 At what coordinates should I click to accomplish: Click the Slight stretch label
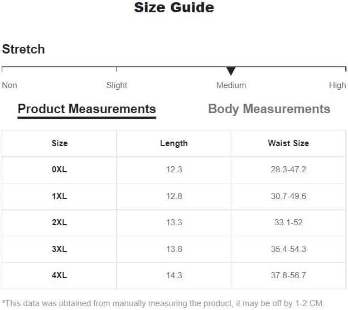pyautogui.click(x=117, y=85)
